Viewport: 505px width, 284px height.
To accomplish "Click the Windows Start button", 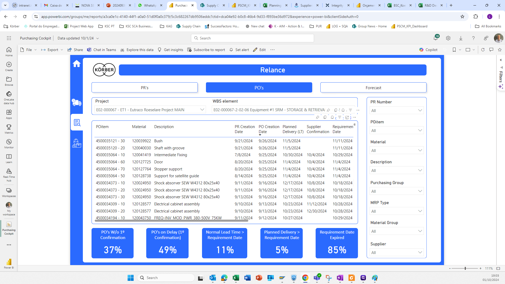I will click(130, 278).
